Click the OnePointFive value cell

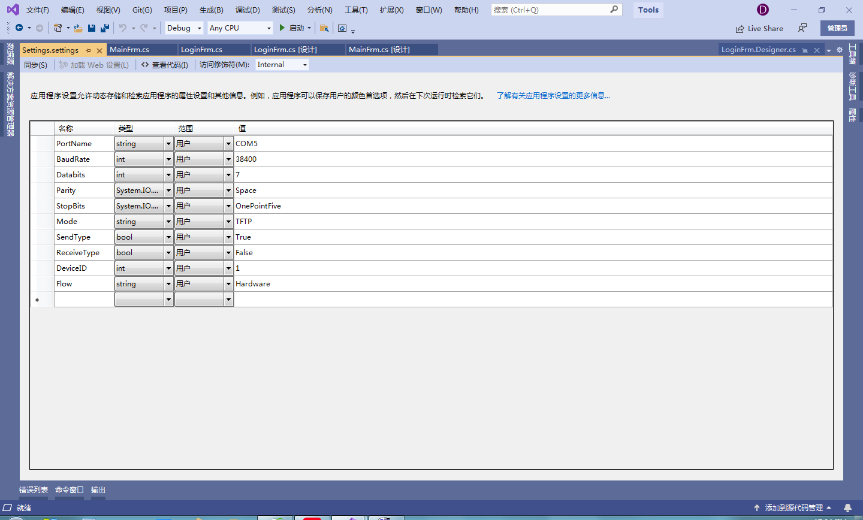point(533,206)
